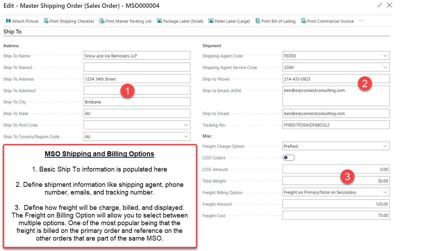Select the Freight Amount field
Screen dimensions: 447x251
click(336, 204)
